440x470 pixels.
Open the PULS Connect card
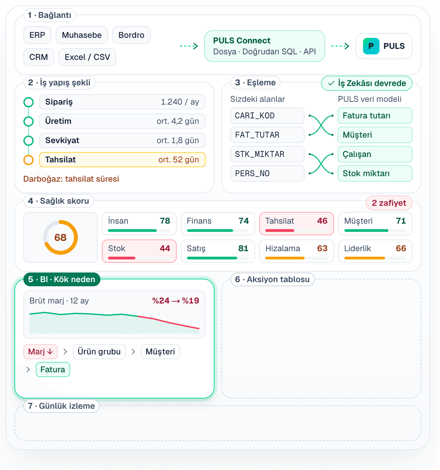pos(265,46)
